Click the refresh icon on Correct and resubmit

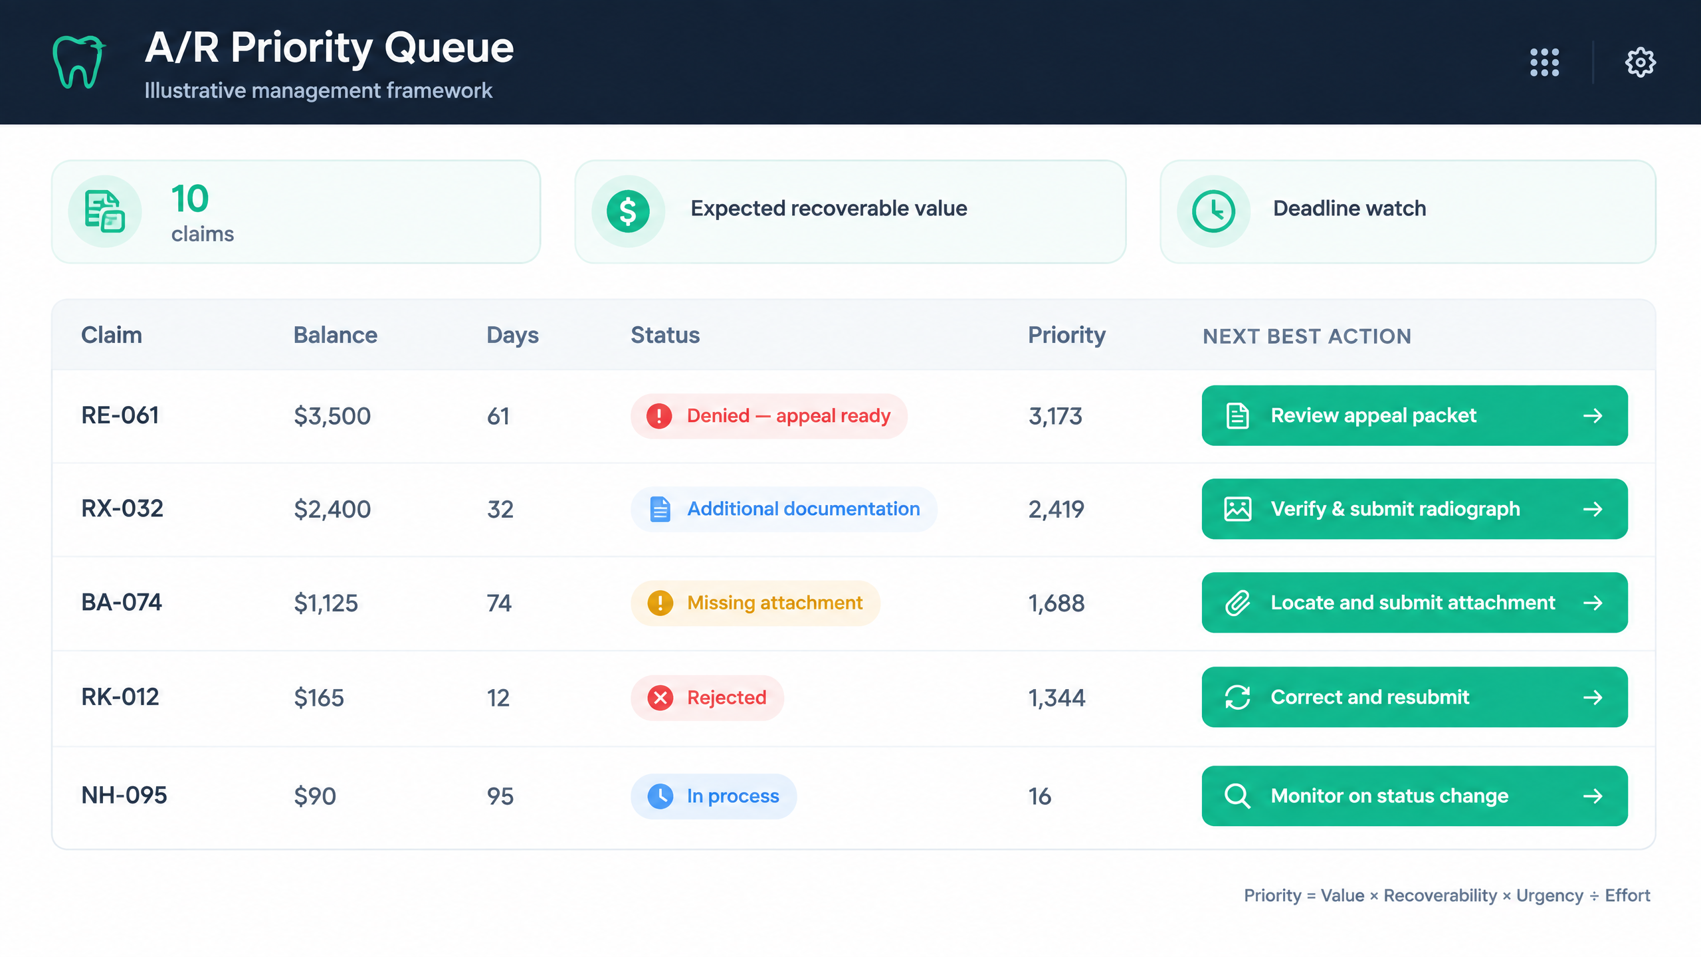(1237, 697)
